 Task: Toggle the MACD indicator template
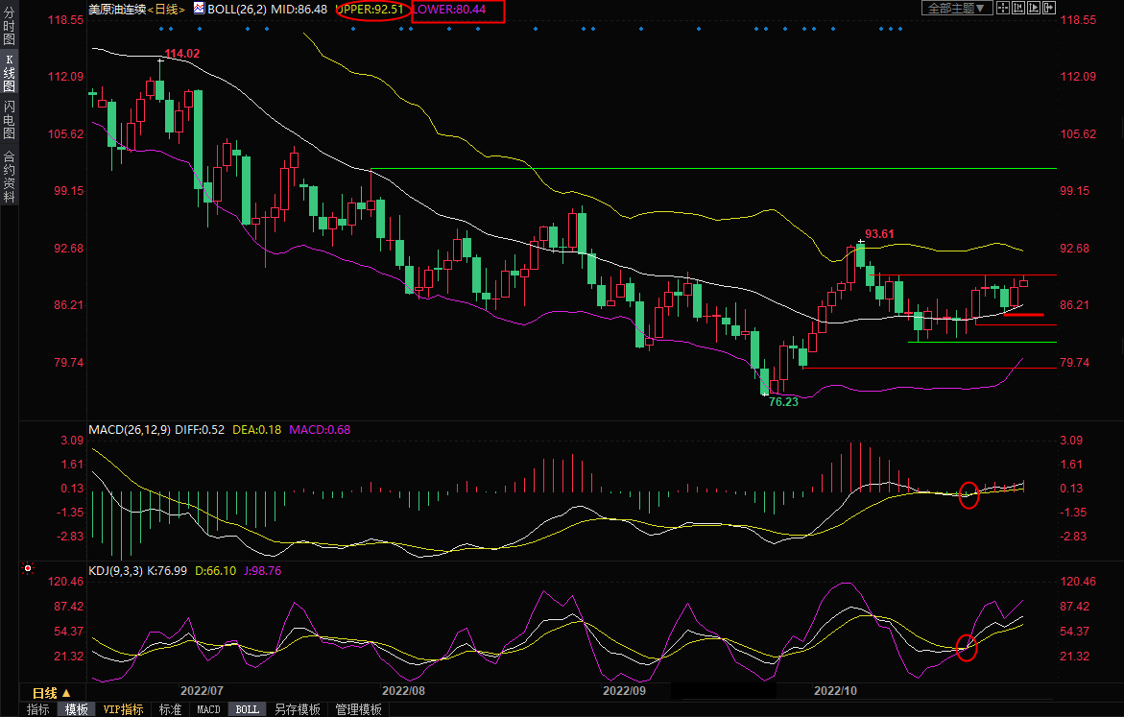pyautogui.click(x=208, y=709)
